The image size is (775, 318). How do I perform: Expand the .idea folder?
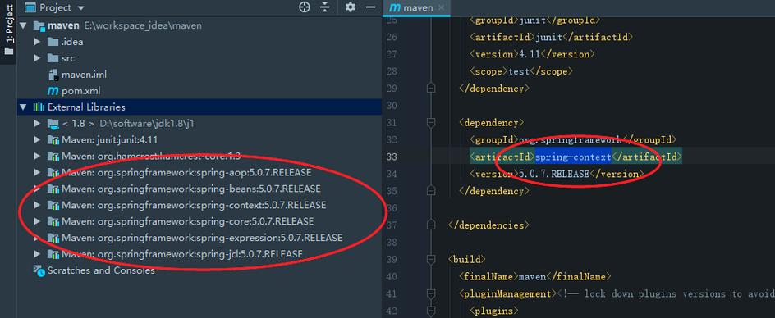pos(37,42)
